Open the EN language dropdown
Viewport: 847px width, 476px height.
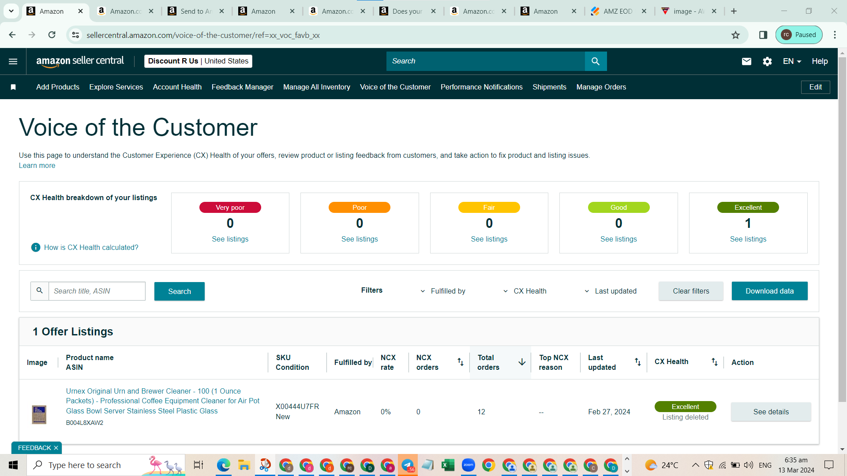click(792, 61)
